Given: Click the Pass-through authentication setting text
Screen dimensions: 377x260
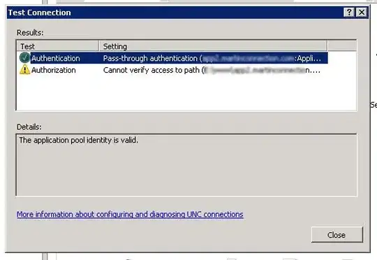Looking at the screenshot, I should coord(212,58).
